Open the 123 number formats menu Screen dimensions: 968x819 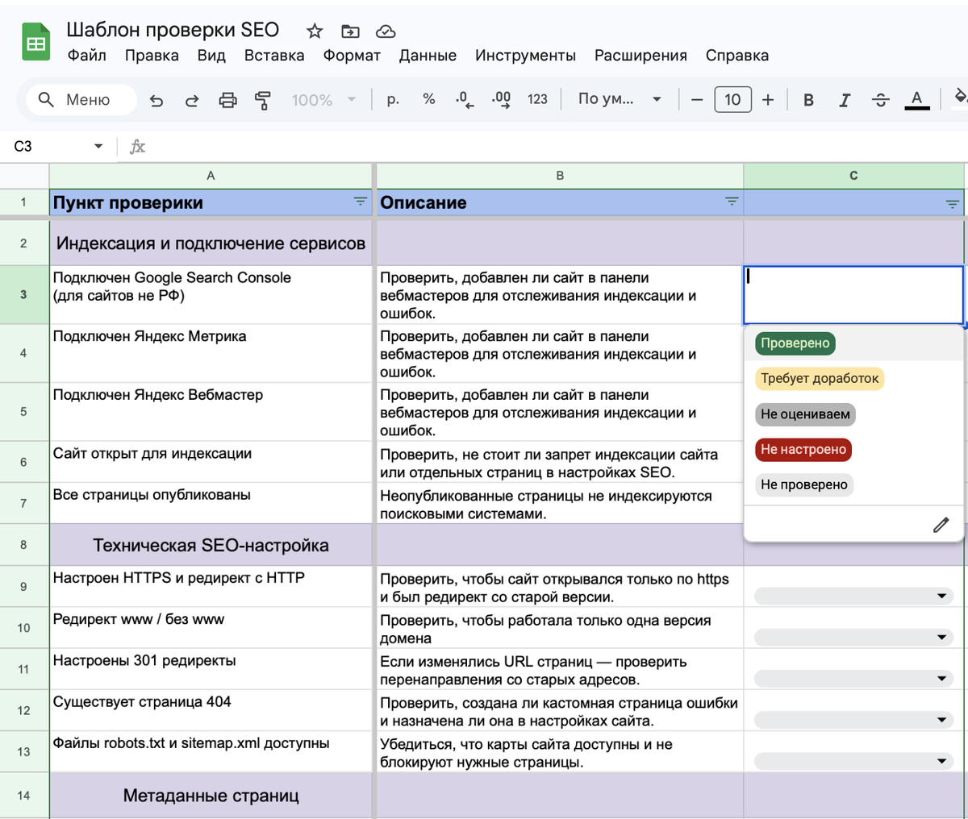pyautogui.click(x=537, y=99)
